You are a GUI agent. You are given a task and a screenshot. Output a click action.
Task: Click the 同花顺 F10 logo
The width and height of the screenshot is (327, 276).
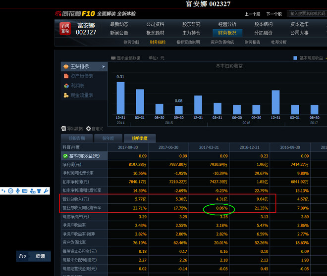point(75,14)
